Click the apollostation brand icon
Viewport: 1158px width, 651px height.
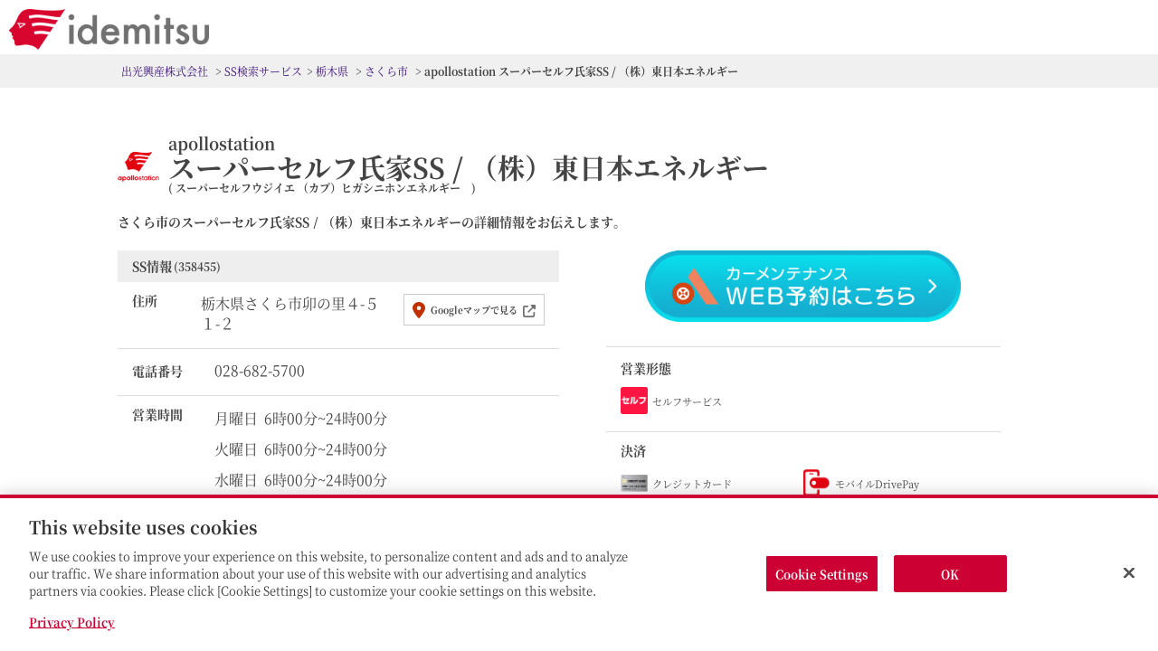(x=138, y=166)
